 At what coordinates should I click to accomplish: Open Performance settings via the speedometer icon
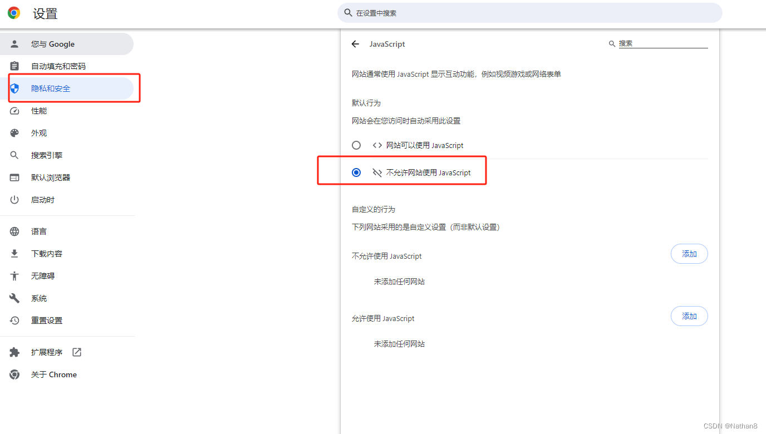tap(14, 110)
